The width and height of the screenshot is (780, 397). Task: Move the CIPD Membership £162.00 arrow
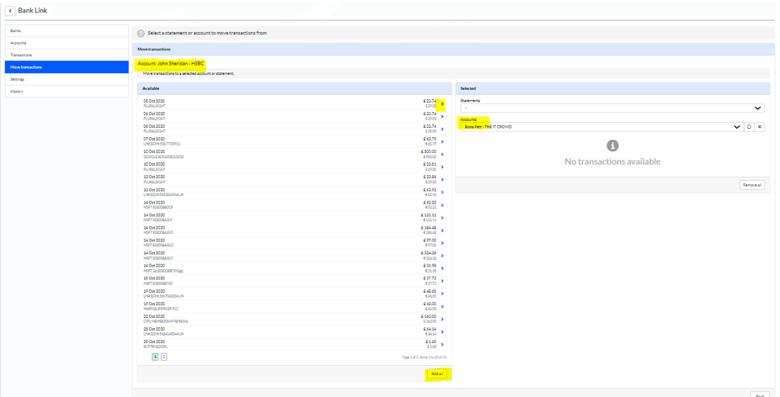[x=442, y=319]
